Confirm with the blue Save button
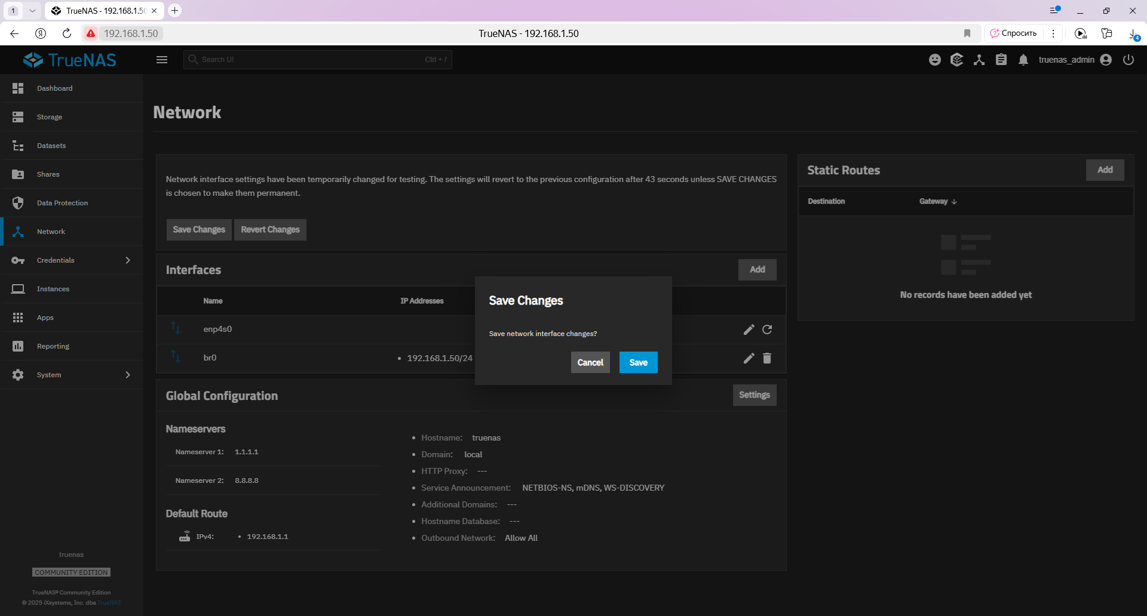The height and width of the screenshot is (616, 1147). pyautogui.click(x=638, y=362)
